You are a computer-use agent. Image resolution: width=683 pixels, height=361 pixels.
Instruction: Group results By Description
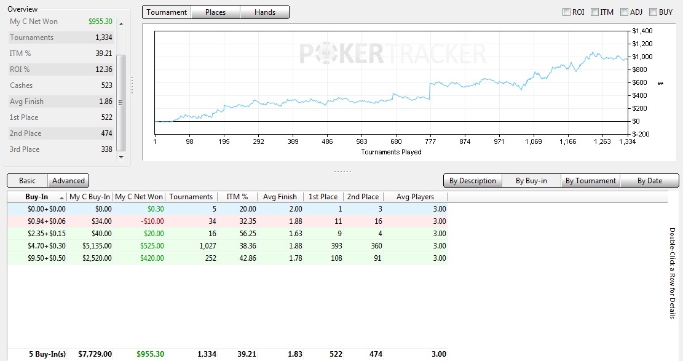click(473, 181)
